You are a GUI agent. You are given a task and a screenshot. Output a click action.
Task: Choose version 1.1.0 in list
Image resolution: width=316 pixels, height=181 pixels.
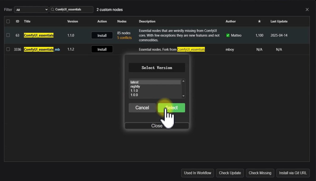pos(156,91)
